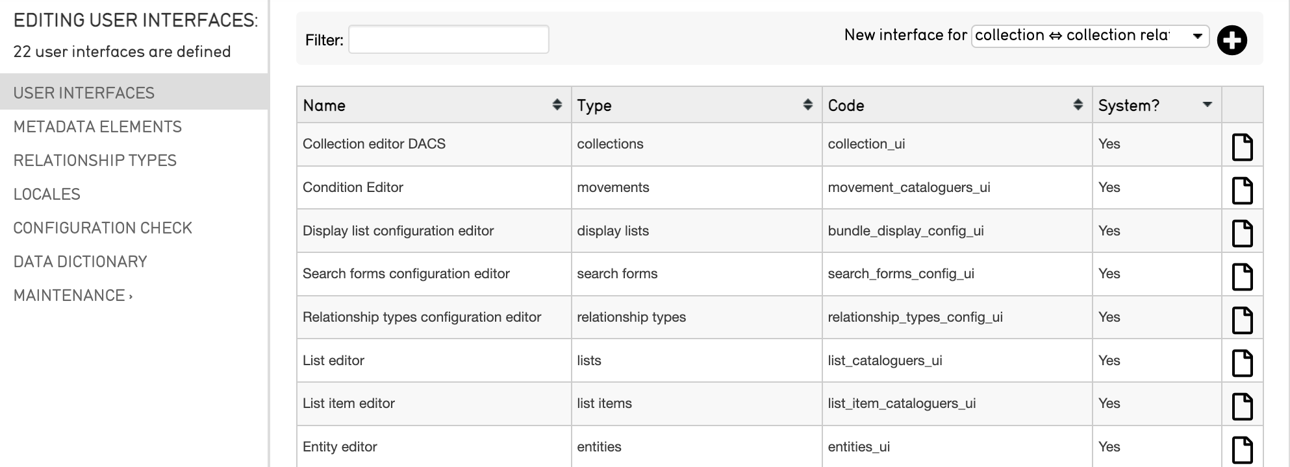This screenshot has height=467, width=1290.
Task: Open Relationship types configuration editor page icon
Action: click(x=1242, y=320)
